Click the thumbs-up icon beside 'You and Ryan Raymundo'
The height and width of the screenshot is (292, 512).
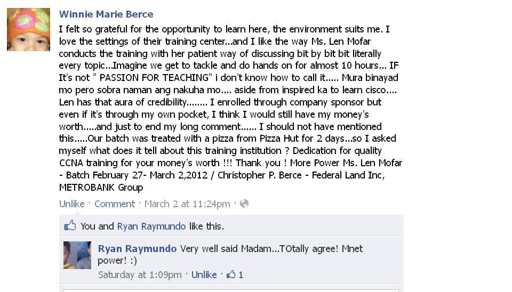70,226
